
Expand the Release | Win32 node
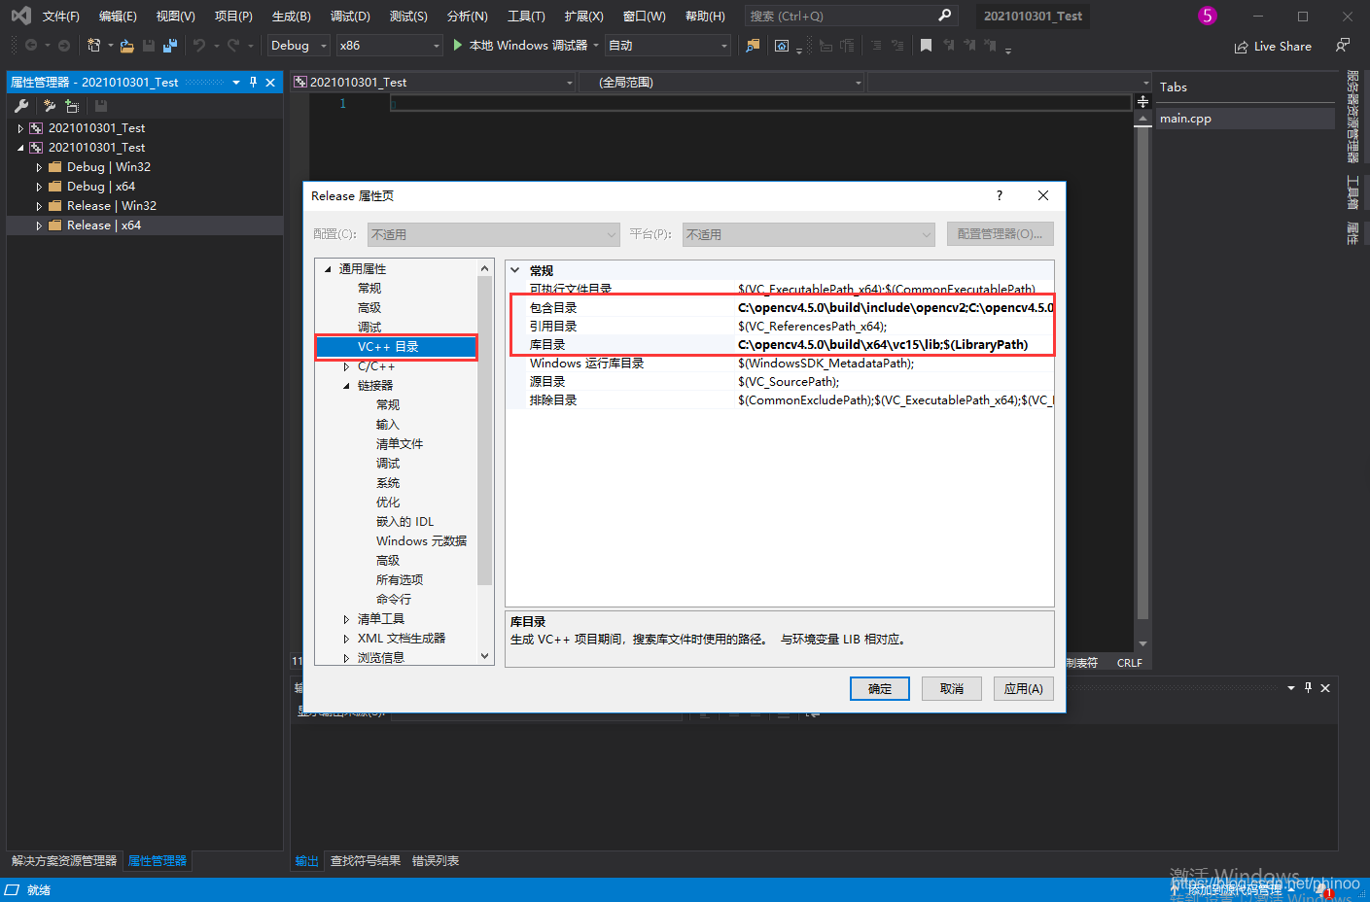[39, 206]
